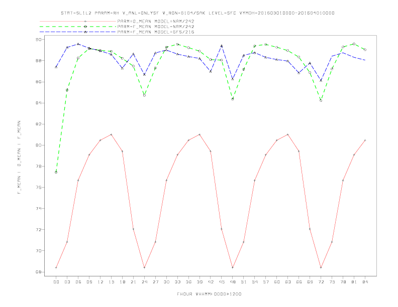398x307 pixels.
Task: Click x-axis tick label 48
Action: [233, 282]
